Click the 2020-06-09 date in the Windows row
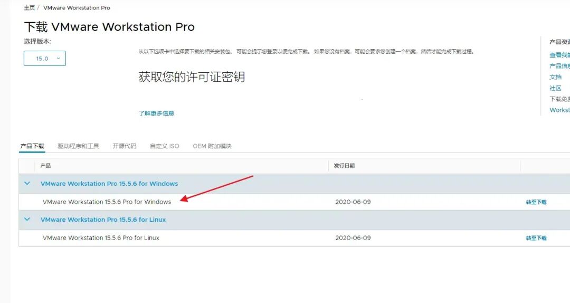Screen dimensions: 570x303 point(353,202)
